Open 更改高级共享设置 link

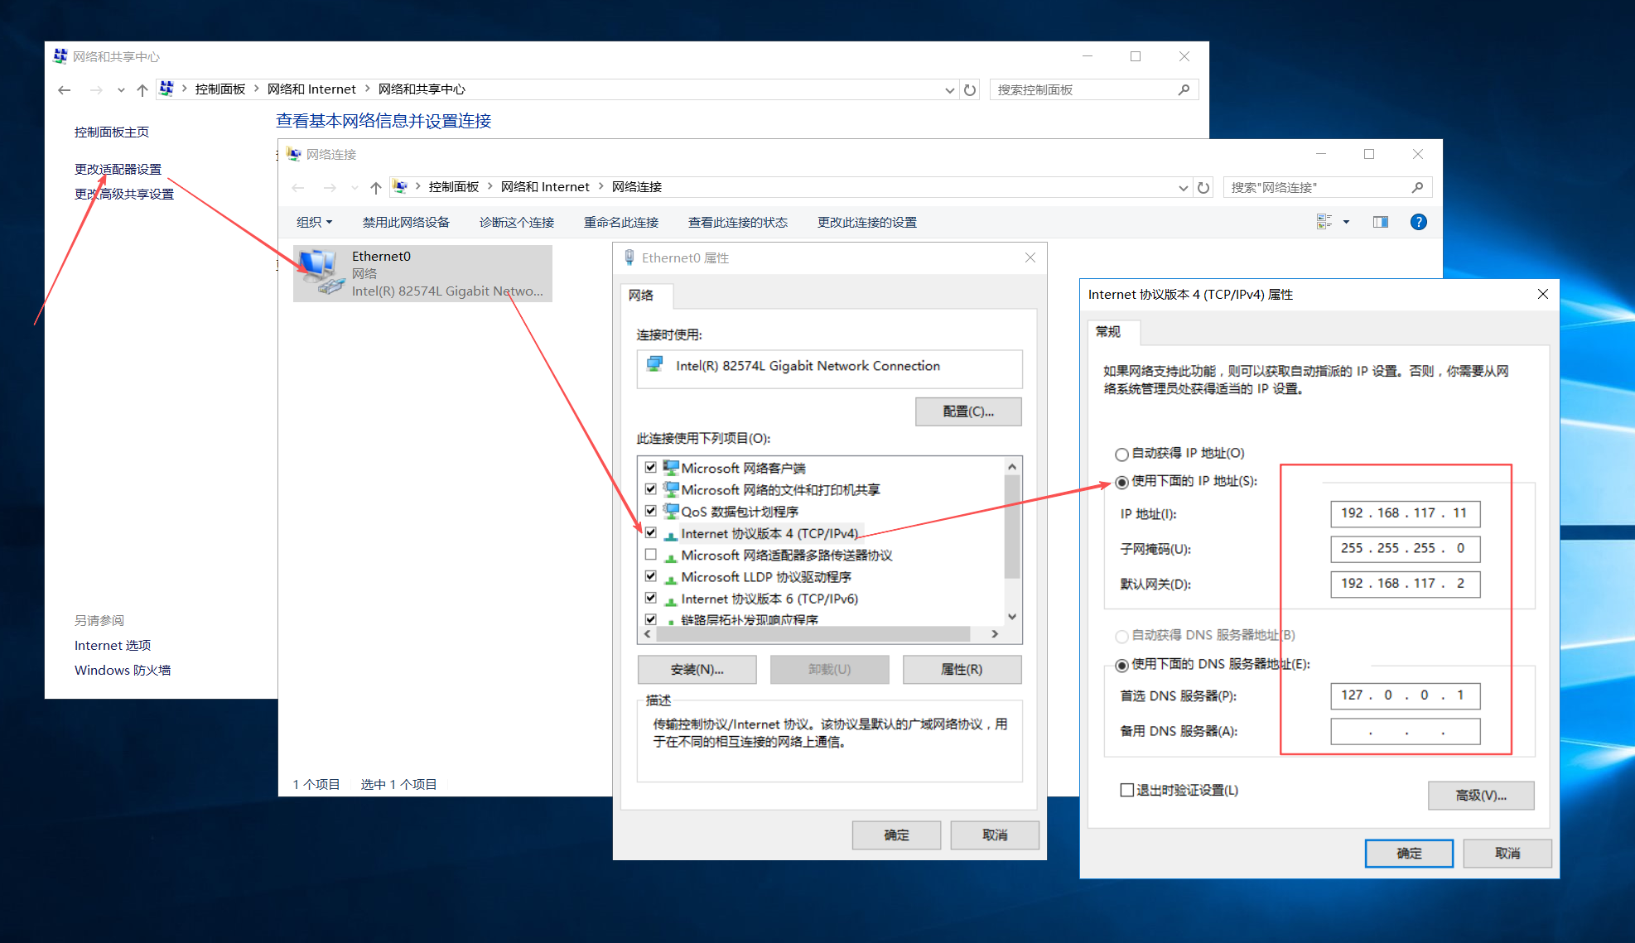point(124,194)
